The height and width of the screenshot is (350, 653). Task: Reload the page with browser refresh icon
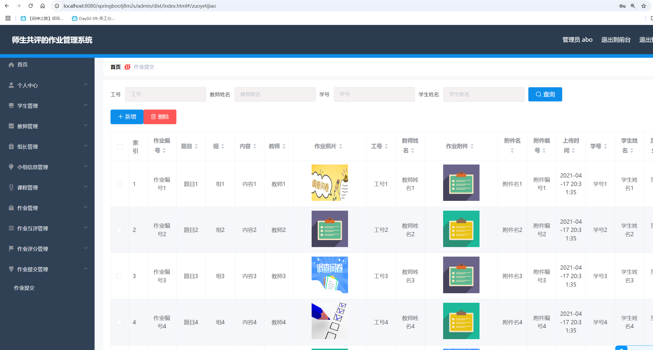pos(31,6)
